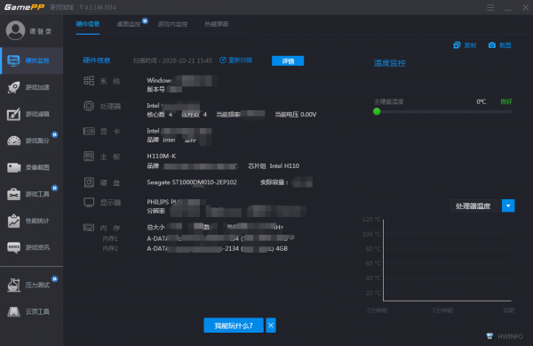Open the 压力测试 stress test section
Viewport: 533px width, 346px height.
click(x=32, y=285)
